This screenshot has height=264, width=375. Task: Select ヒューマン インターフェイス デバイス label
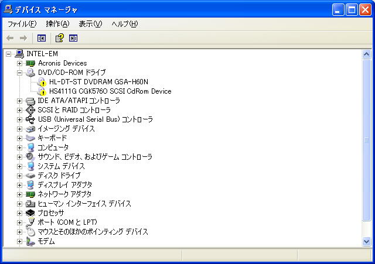[x=84, y=204]
